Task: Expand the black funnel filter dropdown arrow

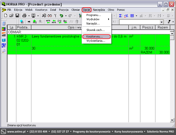Action: [x=173, y=22]
